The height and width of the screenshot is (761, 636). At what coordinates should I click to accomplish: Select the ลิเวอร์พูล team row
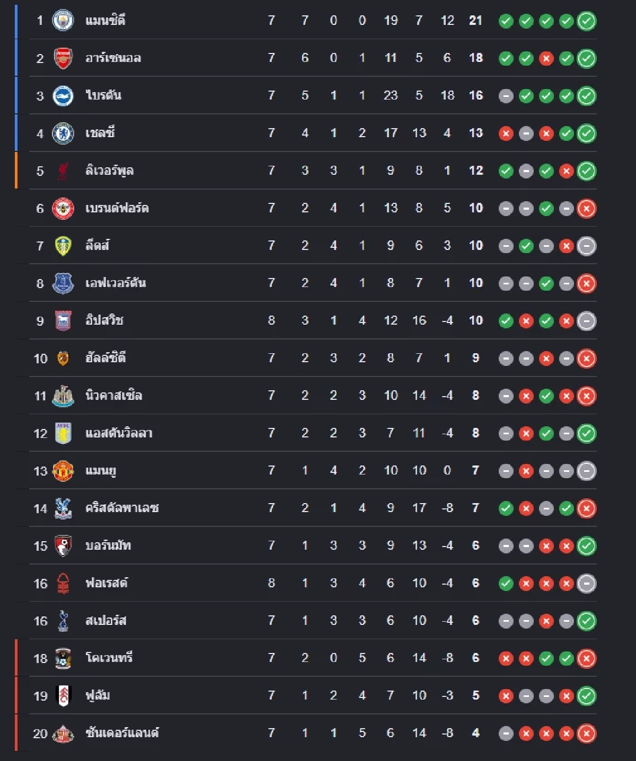[x=305, y=171]
